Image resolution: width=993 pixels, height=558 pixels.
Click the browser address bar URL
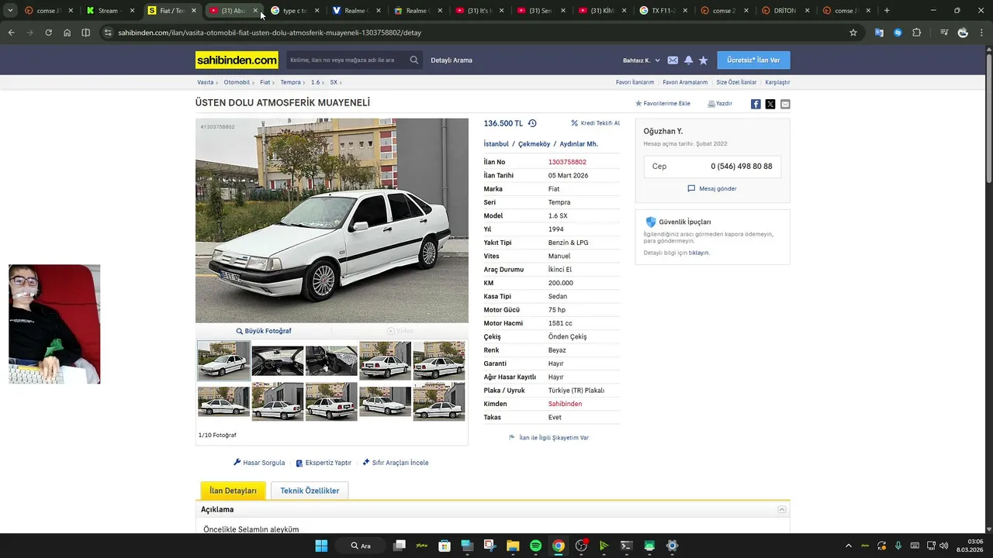tap(270, 33)
